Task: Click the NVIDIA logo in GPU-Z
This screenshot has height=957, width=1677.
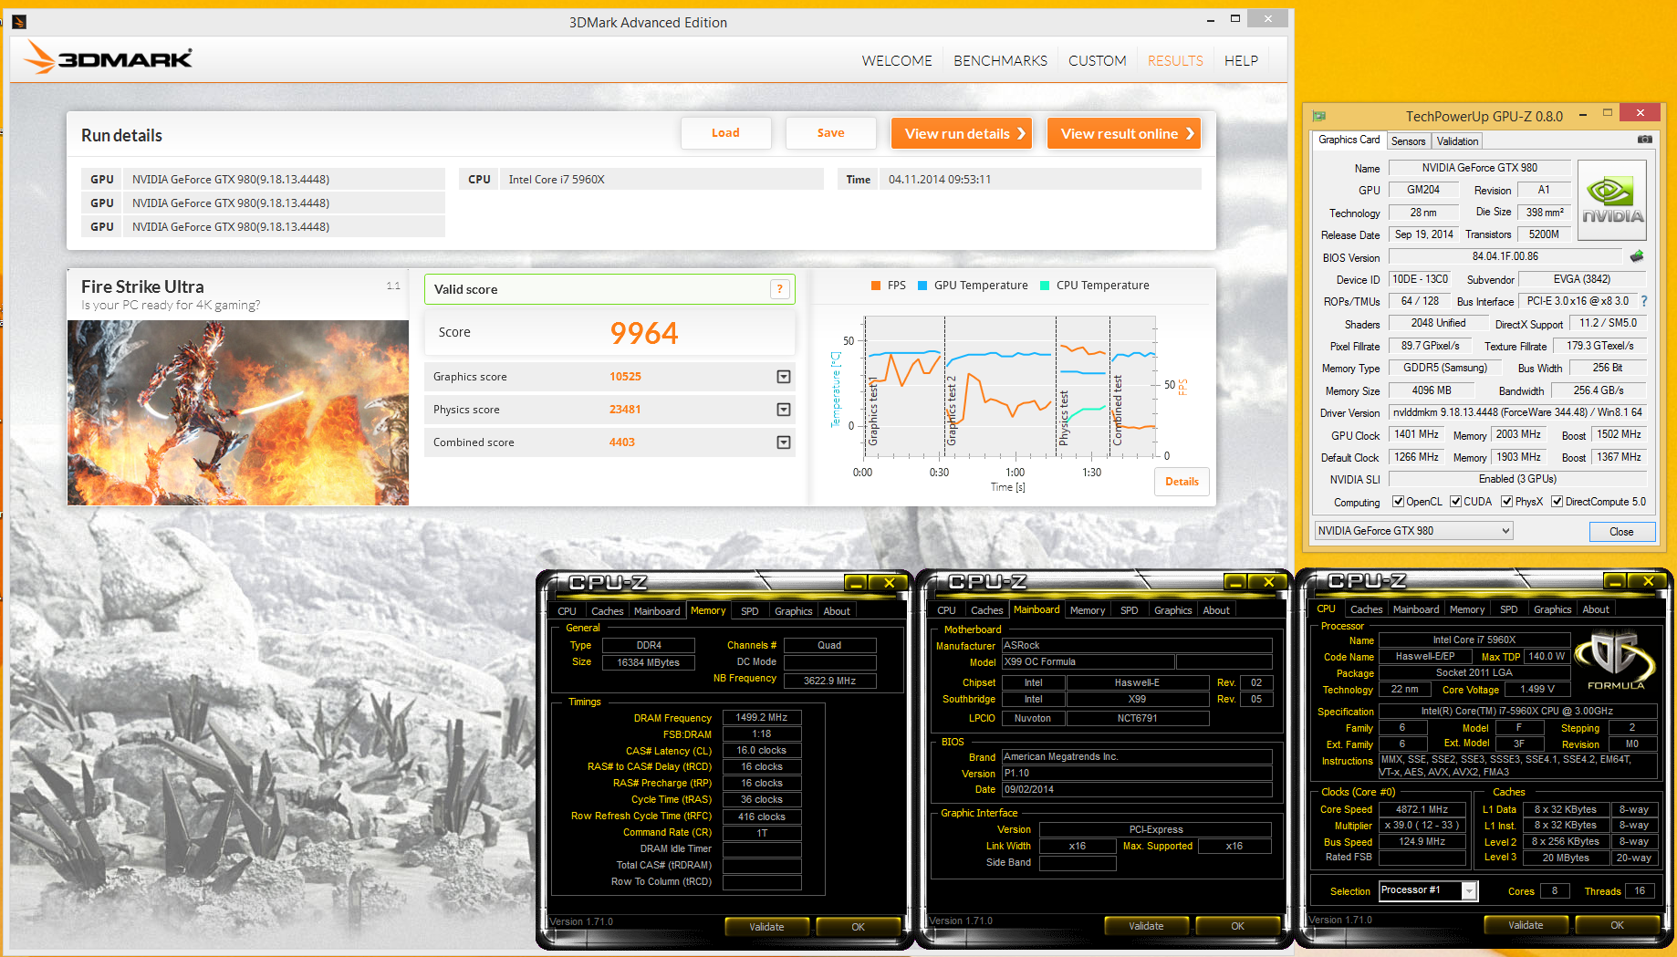Action: (1612, 201)
